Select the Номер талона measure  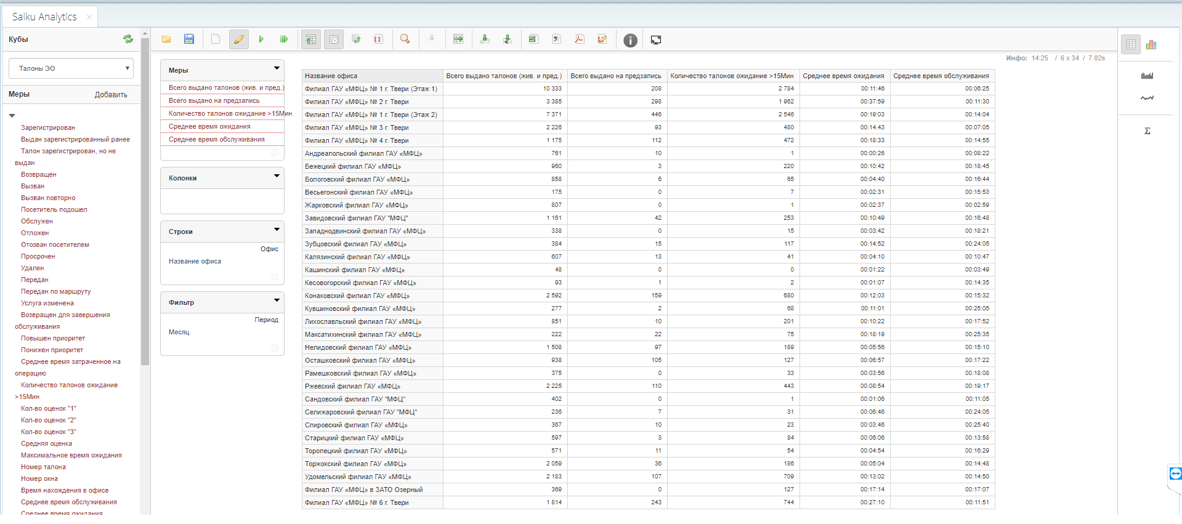pyautogui.click(x=43, y=467)
